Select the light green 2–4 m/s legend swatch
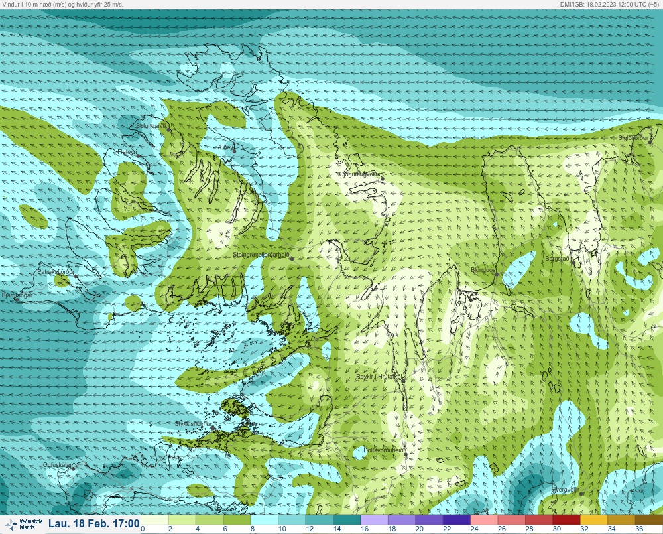The image size is (663, 534). [x=182, y=519]
